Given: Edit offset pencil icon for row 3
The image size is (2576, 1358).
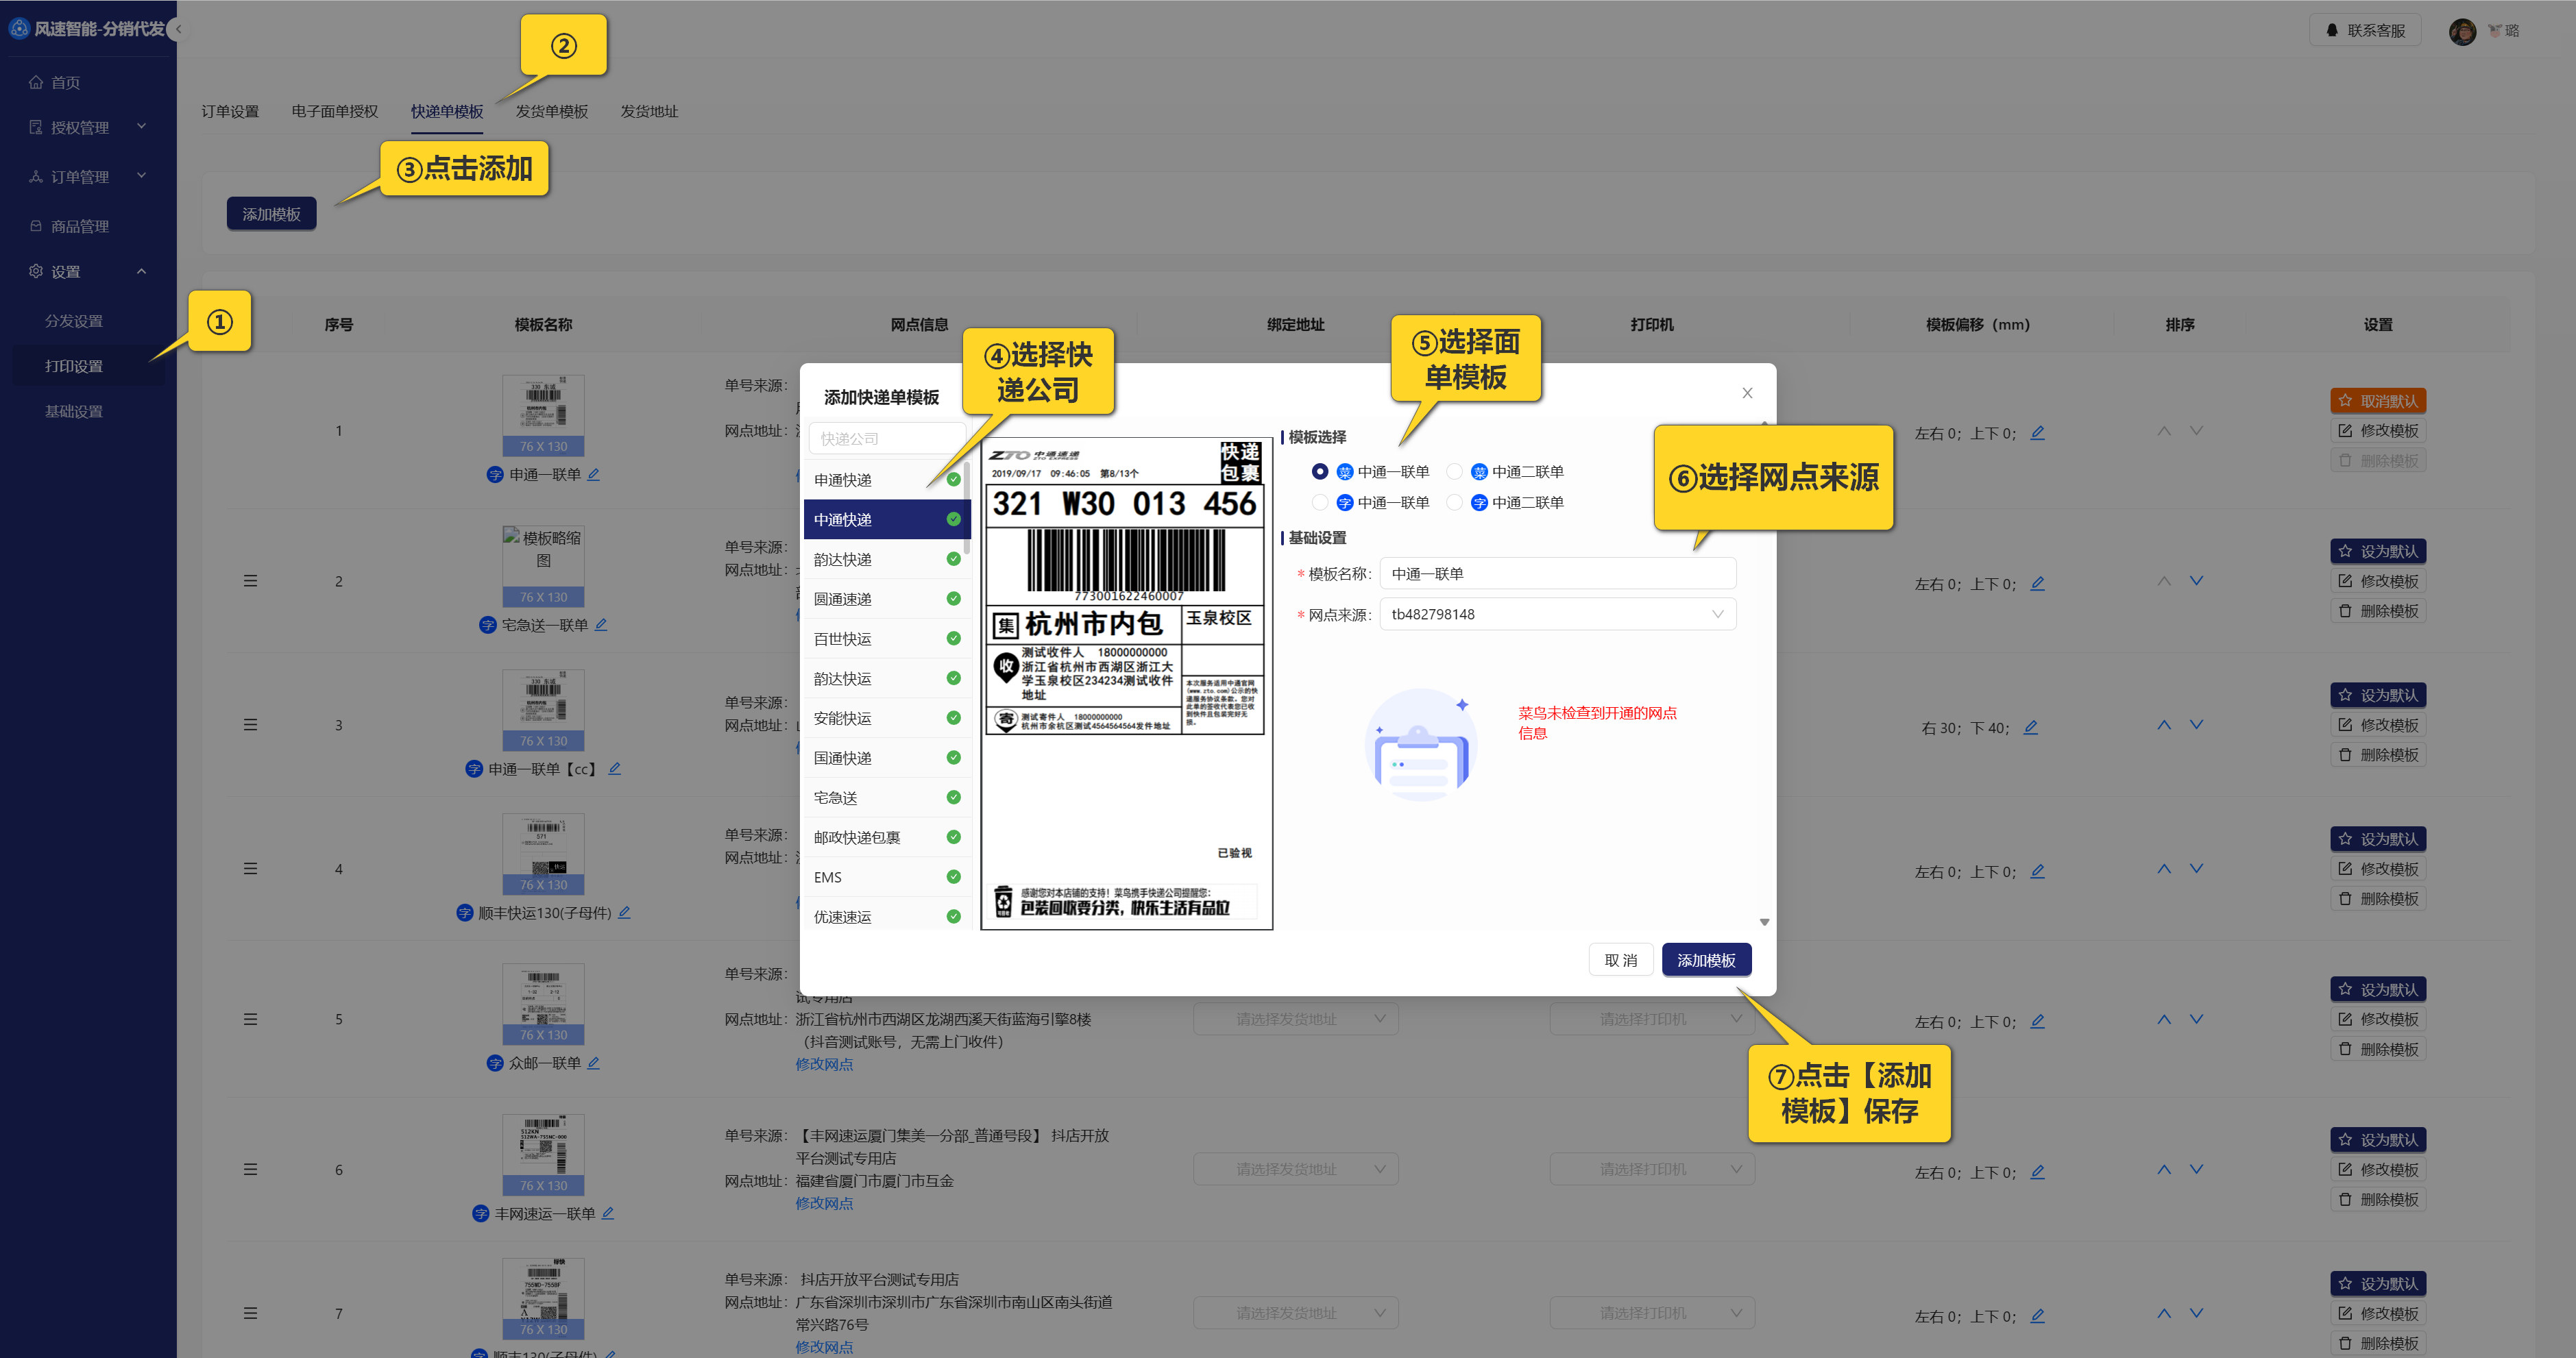Looking at the screenshot, I should (2031, 728).
